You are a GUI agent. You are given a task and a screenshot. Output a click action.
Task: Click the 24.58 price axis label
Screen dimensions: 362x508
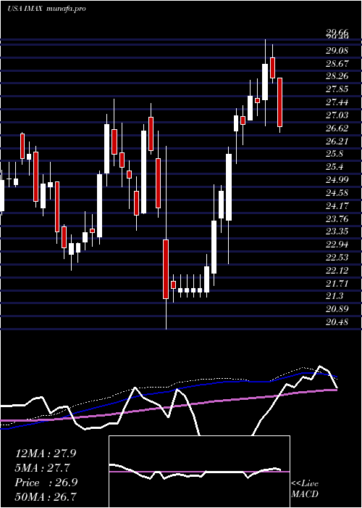tap(337, 193)
